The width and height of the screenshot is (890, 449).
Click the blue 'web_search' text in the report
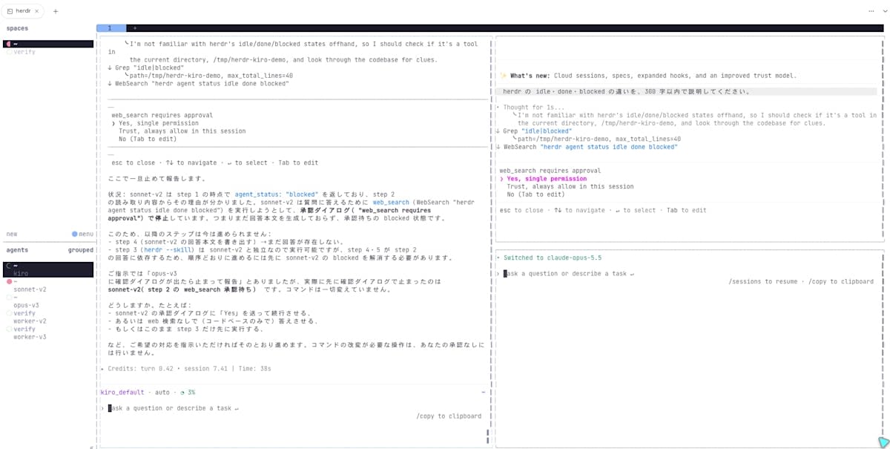[391, 202]
